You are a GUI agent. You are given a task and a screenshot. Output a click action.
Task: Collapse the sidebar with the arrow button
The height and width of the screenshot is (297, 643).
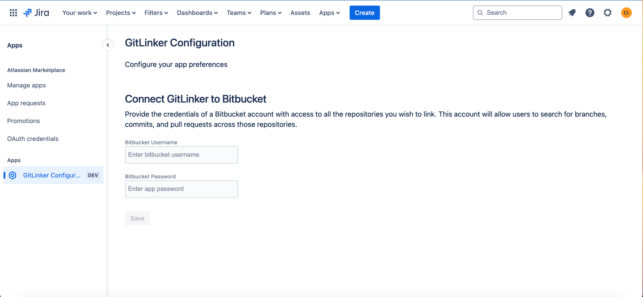point(108,45)
